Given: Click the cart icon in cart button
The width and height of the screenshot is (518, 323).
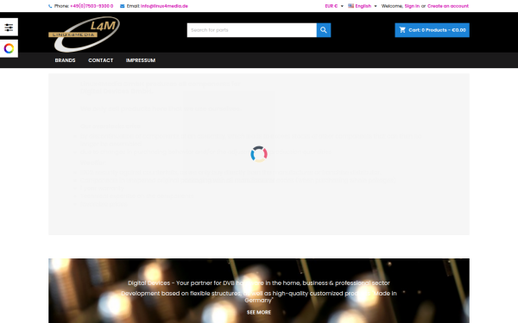Looking at the screenshot, I should pos(402,29).
